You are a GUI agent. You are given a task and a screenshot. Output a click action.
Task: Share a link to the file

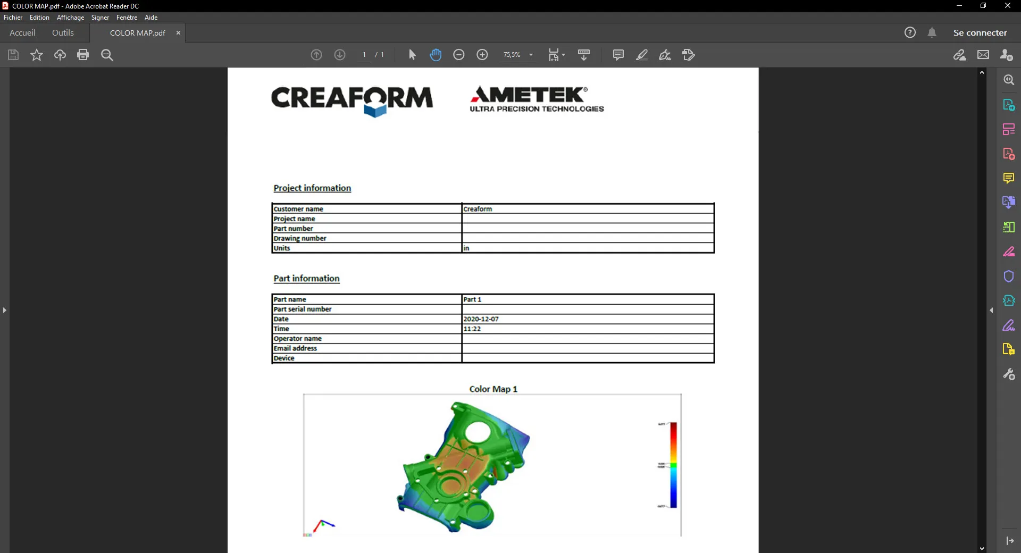[960, 55]
